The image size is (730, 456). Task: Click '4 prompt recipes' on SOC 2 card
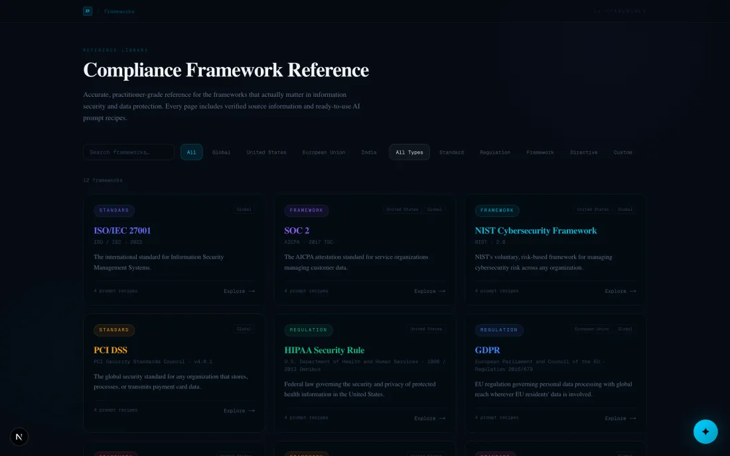[306, 291]
